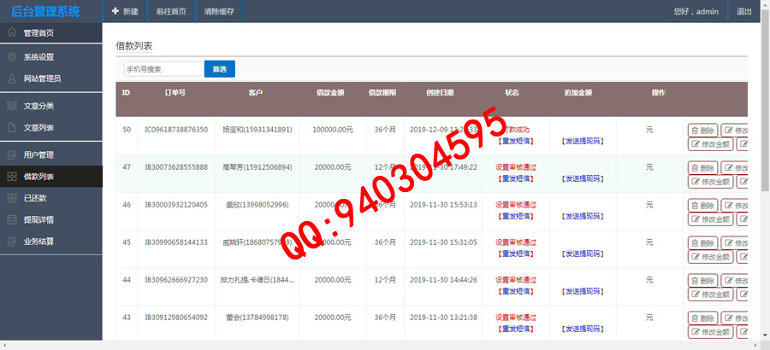Click 重发短信 for order ID 44
Image resolution: width=770 pixels, height=350 pixels.
pyautogui.click(x=515, y=291)
